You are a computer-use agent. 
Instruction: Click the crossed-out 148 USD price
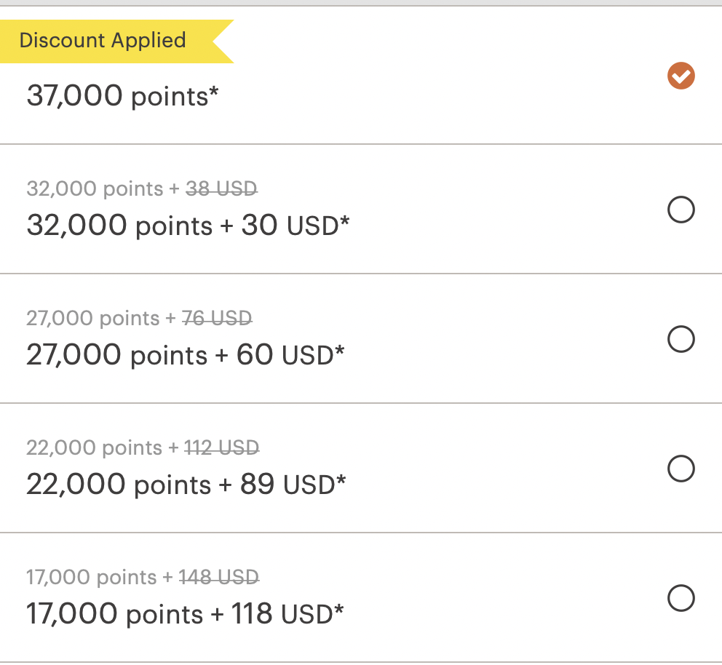[219, 577]
